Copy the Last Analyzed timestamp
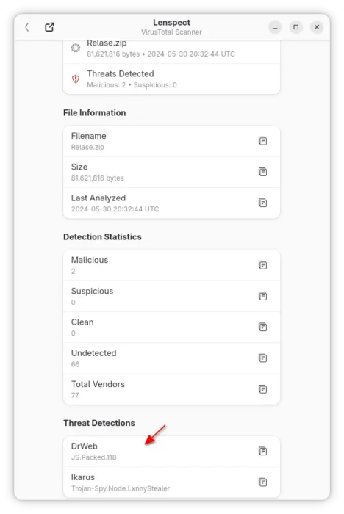 [x=262, y=203]
